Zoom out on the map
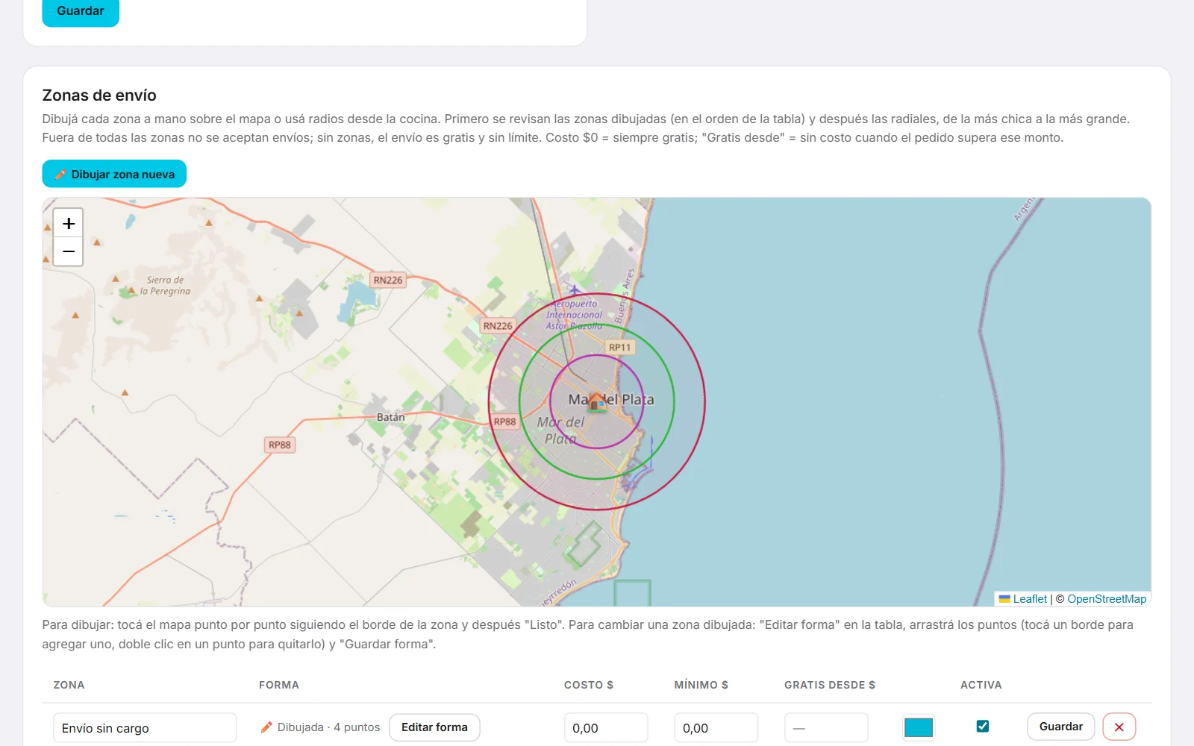 coord(69,251)
